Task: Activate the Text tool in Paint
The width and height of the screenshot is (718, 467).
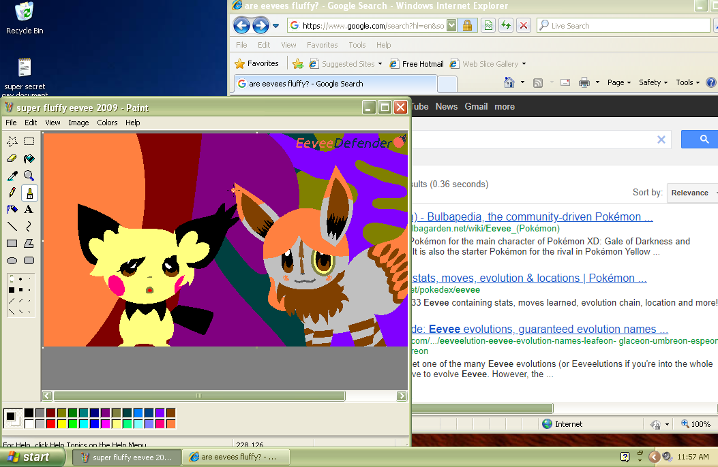Action: click(29, 210)
